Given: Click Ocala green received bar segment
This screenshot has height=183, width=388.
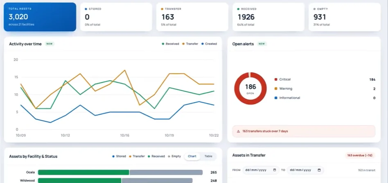Looking at the screenshot, I should (83, 172).
